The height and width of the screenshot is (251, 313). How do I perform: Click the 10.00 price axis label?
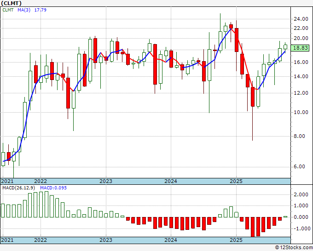301,112
